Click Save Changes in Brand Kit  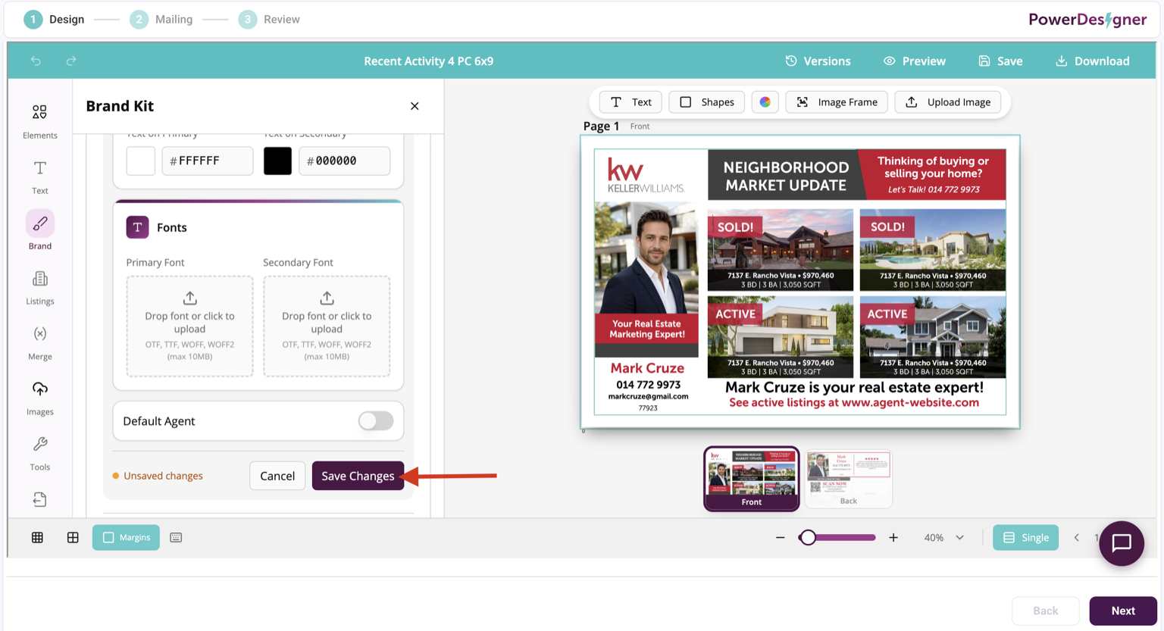pyautogui.click(x=358, y=476)
